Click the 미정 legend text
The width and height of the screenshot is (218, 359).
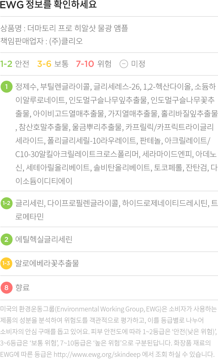pos(138,64)
